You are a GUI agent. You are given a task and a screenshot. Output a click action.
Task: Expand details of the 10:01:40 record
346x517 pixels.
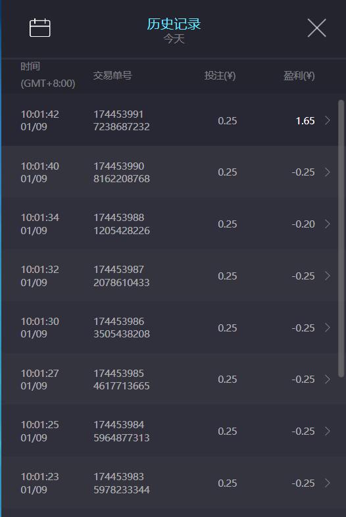[x=327, y=172]
